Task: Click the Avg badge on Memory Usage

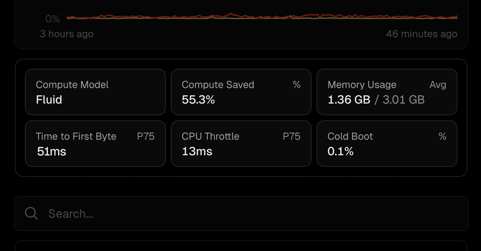Action: click(x=438, y=85)
